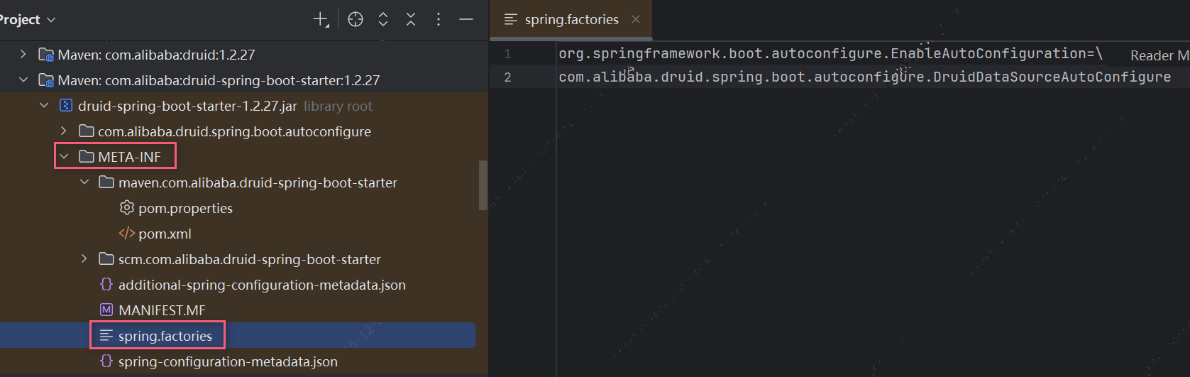
Task: Click line number 1 in the gutter
Action: click(x=507, y=54)
